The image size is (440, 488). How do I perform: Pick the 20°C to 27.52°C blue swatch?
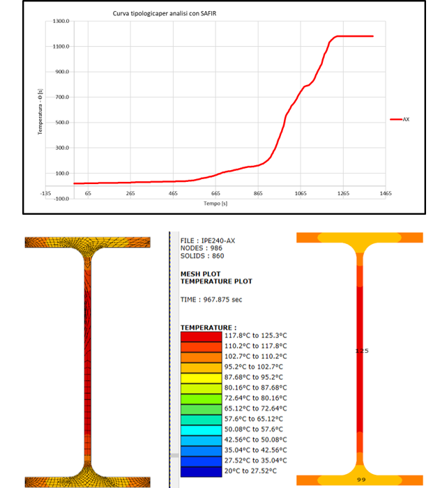point(201,472)
